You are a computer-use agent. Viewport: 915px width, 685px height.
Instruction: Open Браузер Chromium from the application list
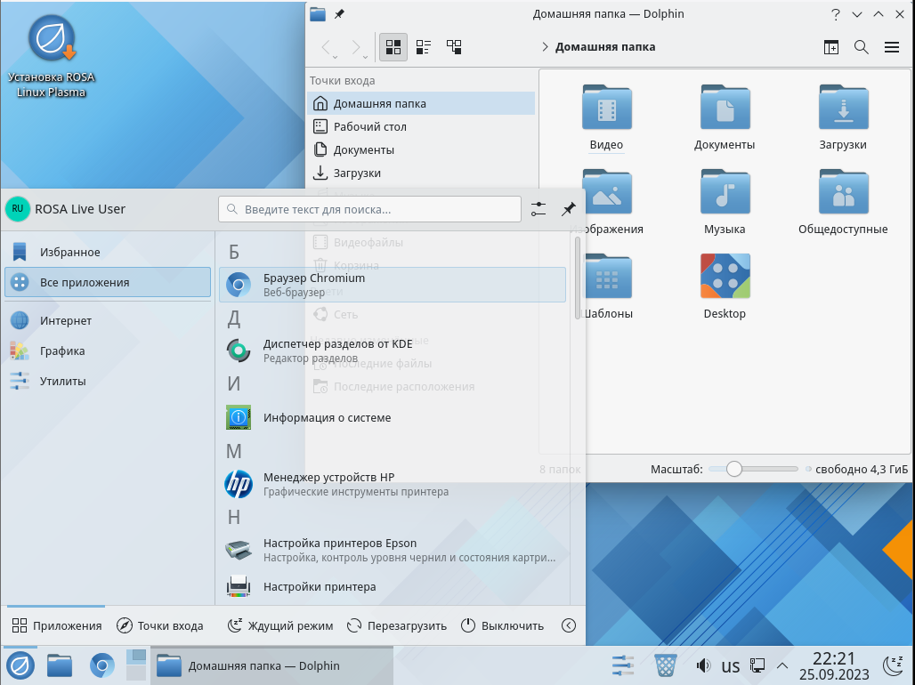pos(392,285)
